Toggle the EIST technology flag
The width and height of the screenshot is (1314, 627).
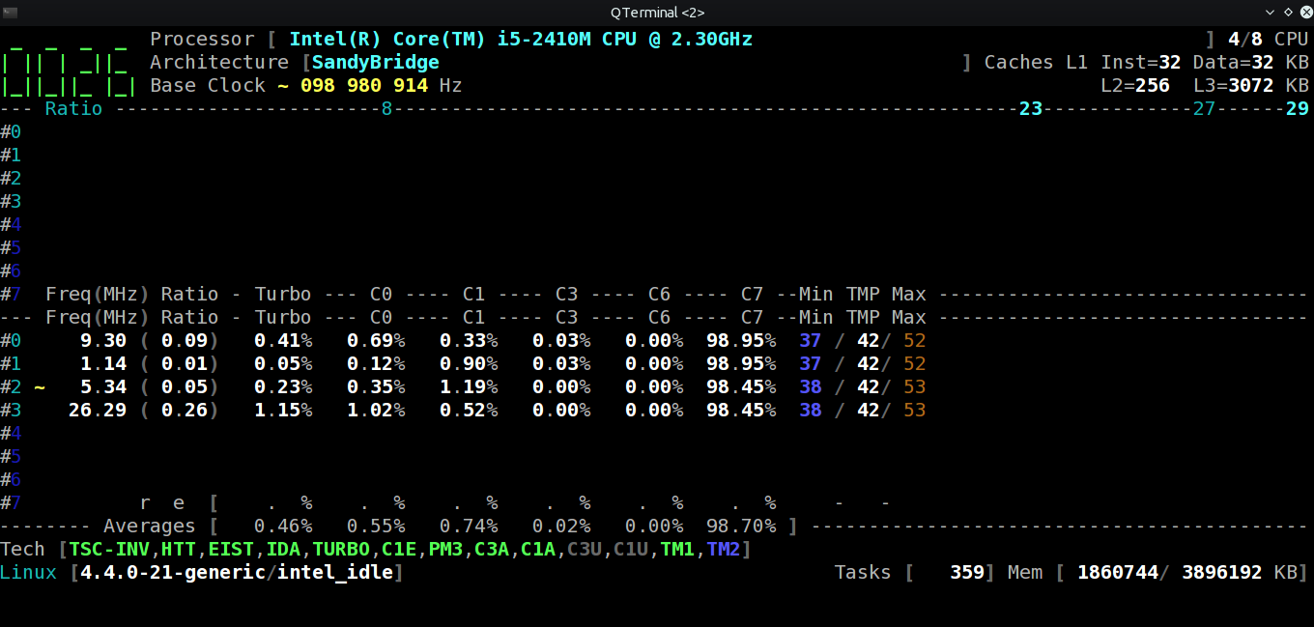pyautogui.click(x=231, y=550)
